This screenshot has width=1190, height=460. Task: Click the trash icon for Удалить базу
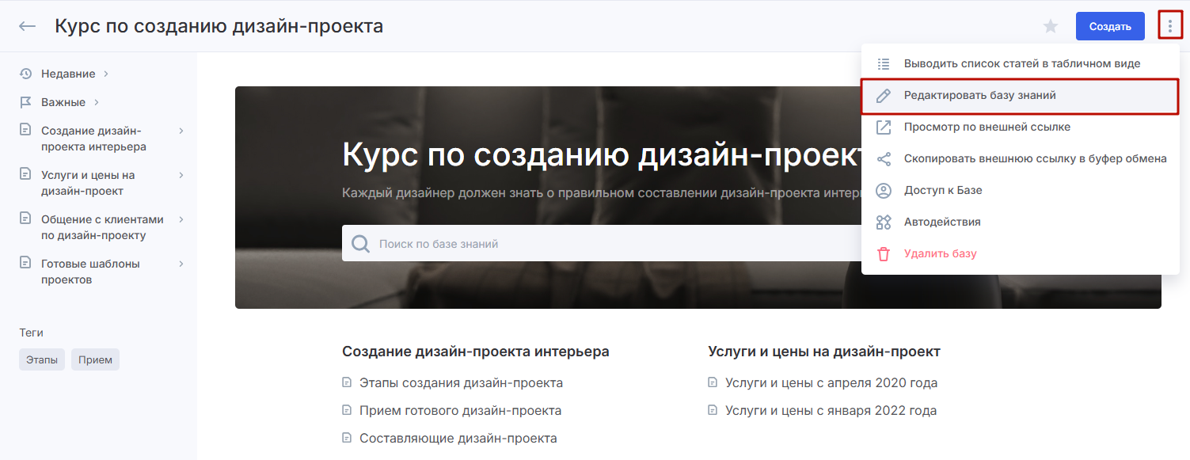884,253
